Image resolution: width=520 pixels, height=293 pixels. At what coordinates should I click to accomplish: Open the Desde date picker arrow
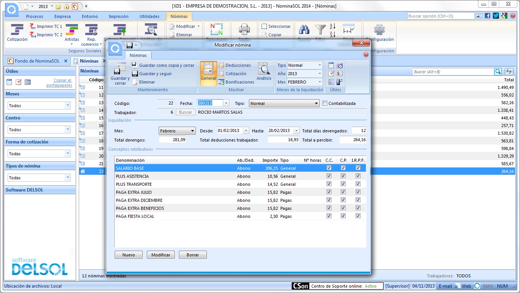point(246,131)
